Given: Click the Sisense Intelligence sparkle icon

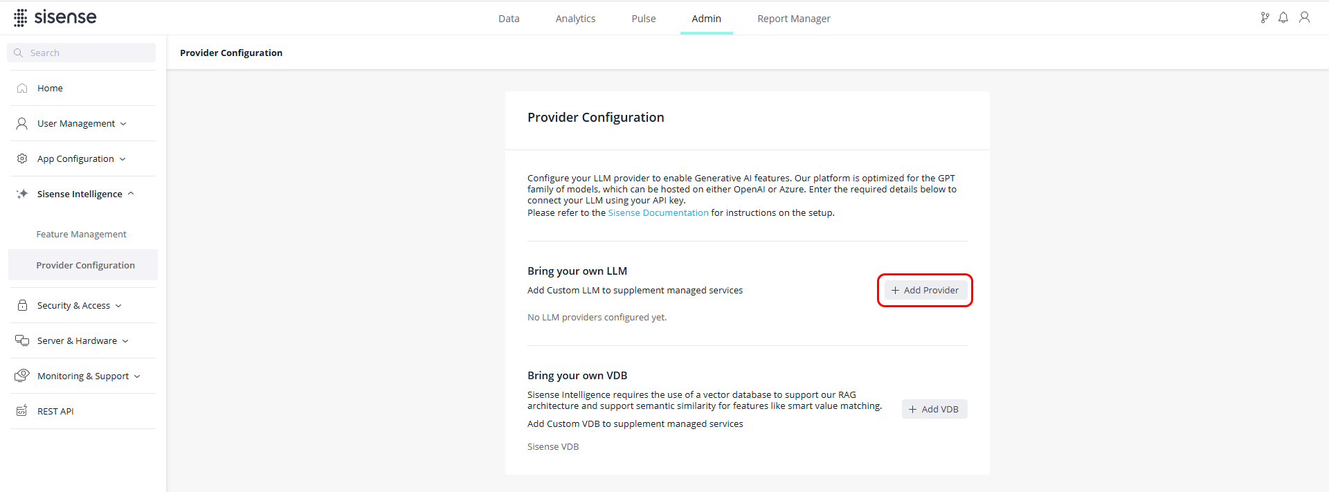Looking at the screenshot, I should pos(22,194).
